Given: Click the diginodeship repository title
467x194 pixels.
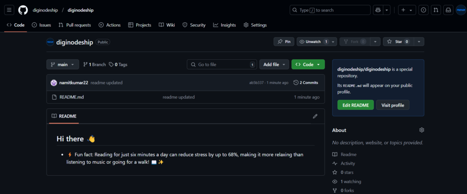Looking at the screenshot, I should (x=74, y=42).
